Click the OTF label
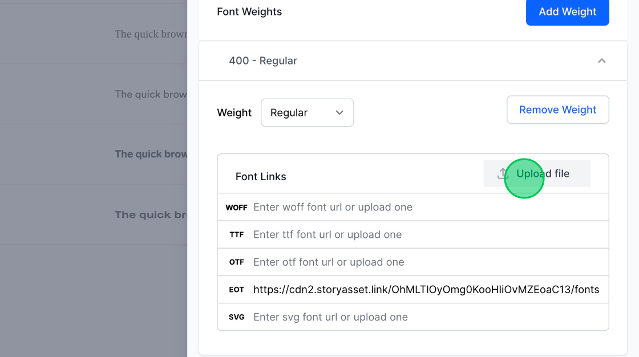The height and width of the screenshot is (357, 639). click(x=236, y=262)
